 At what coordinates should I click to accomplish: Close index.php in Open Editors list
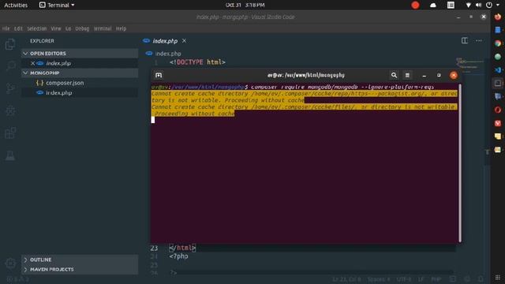[x=32, y=63]
